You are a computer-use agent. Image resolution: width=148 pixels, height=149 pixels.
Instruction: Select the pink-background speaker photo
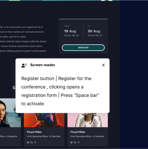point(88,120)
